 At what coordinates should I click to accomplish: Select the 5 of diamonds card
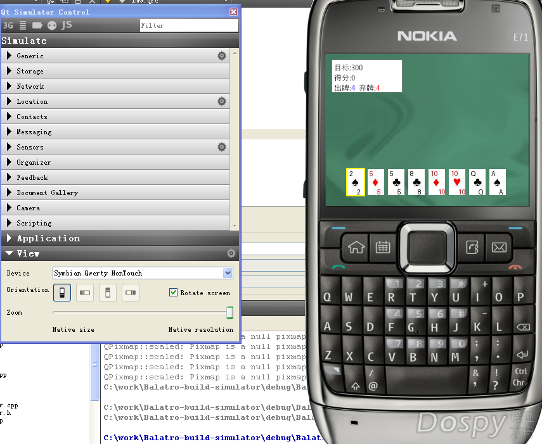(x=375, y=182)
